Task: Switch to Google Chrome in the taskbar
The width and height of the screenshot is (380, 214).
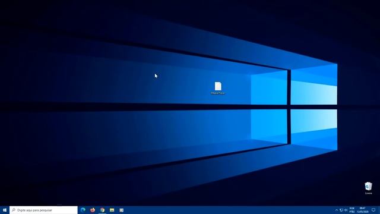Action: coord(102,210)
